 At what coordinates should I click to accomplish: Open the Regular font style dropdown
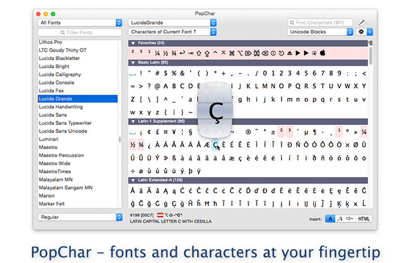pos(79,217)
